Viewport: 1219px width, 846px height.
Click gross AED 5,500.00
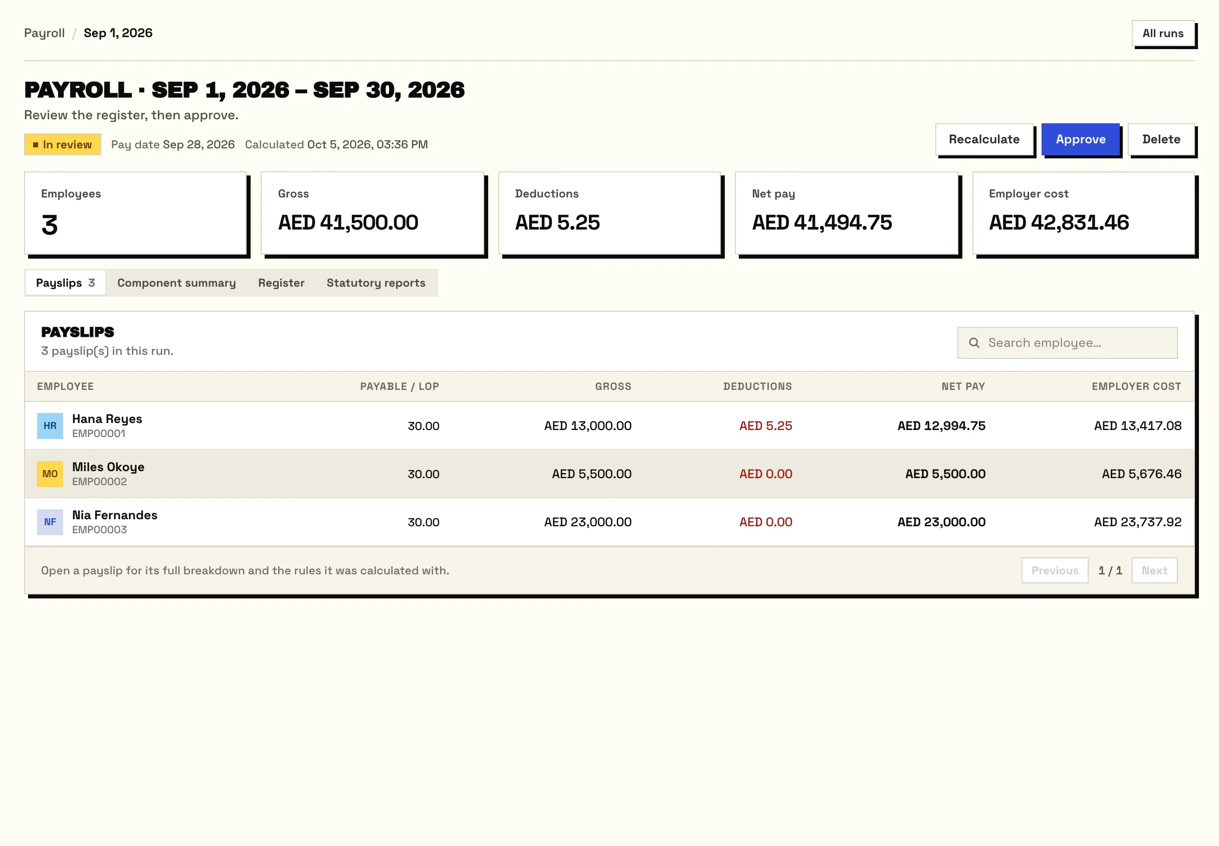pos(591,474)
